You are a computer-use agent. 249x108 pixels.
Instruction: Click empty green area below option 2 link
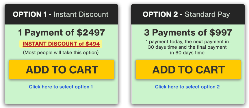tap(188, 97)
